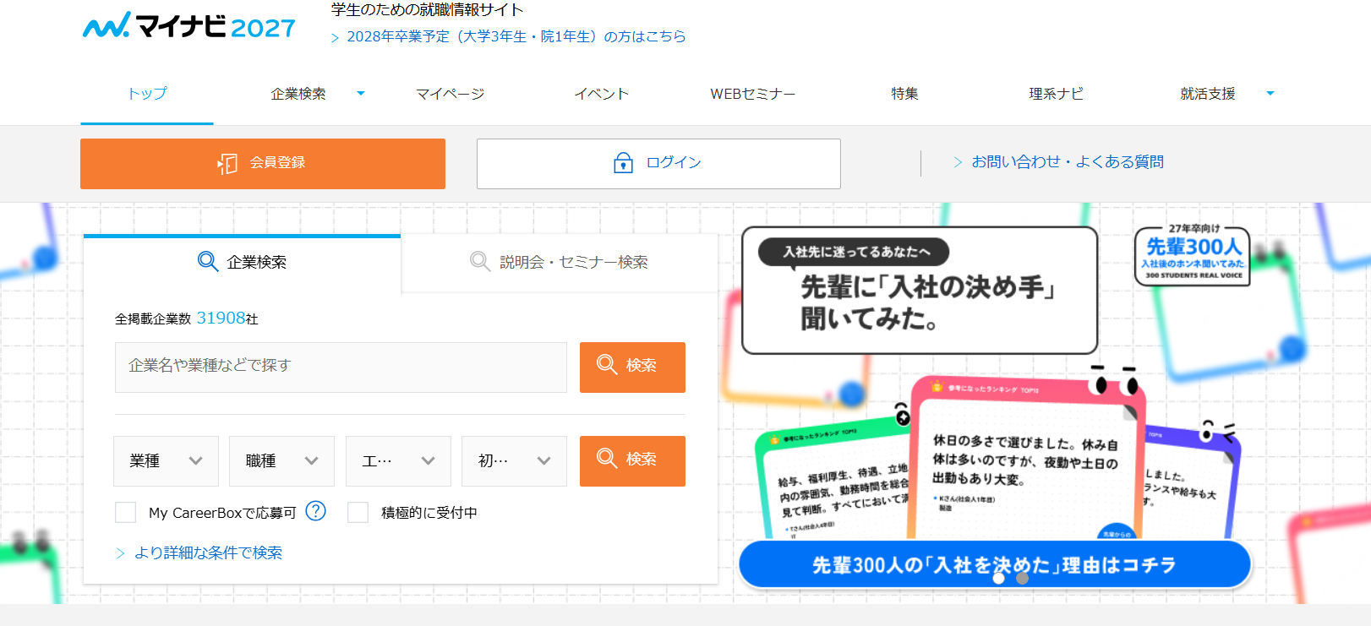This screenshot has height=626, width=1371.
Task: Switch to 説明会・セミナー検索 tab
Action: 559,262
